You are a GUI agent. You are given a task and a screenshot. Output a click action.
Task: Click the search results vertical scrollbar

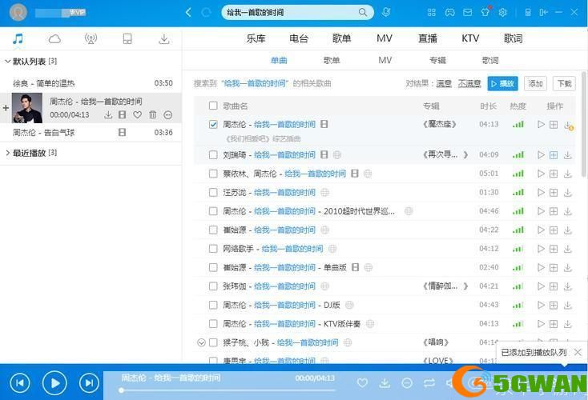coord(583,123)
